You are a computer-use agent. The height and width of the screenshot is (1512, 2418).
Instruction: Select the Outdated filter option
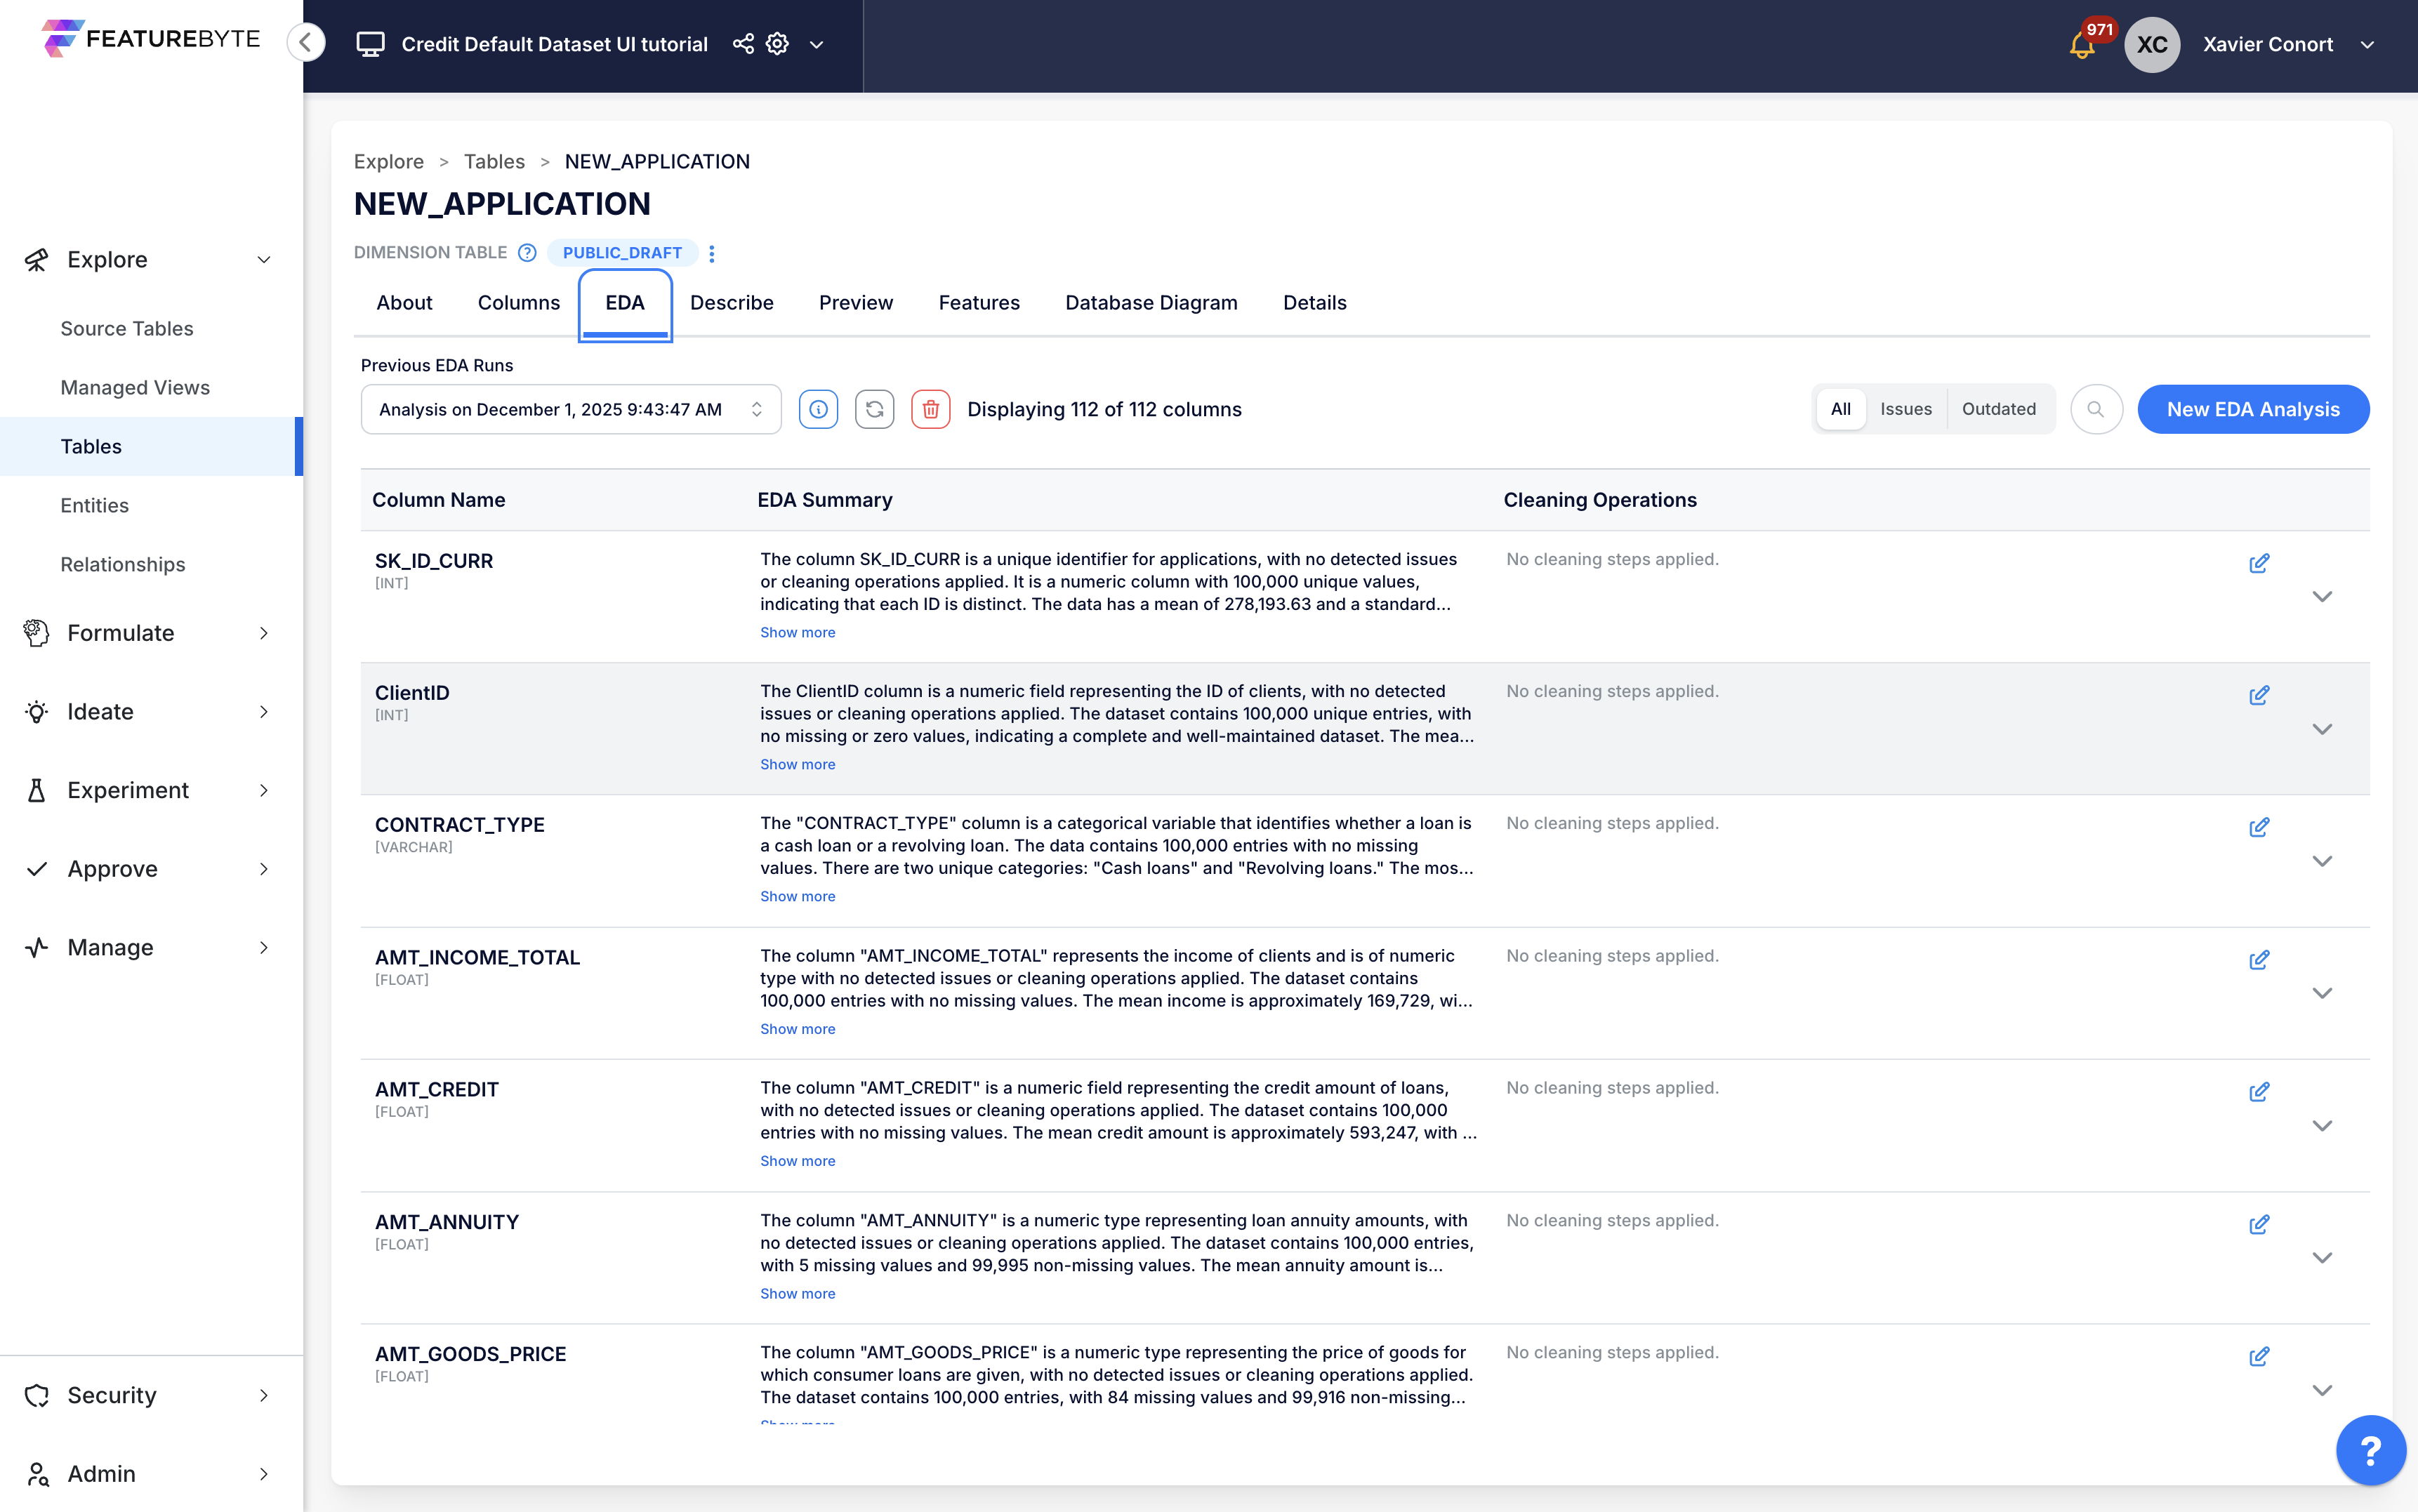coord(1998,409)
